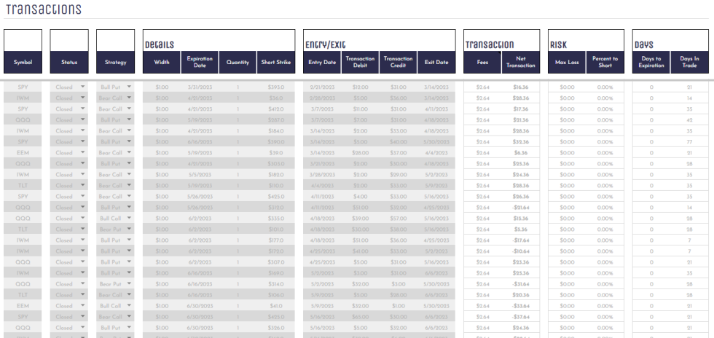Open Strategy dropdown showing Bull Put in first row
The width and height of the screenshot is (714, 338).
coord(130,87)
